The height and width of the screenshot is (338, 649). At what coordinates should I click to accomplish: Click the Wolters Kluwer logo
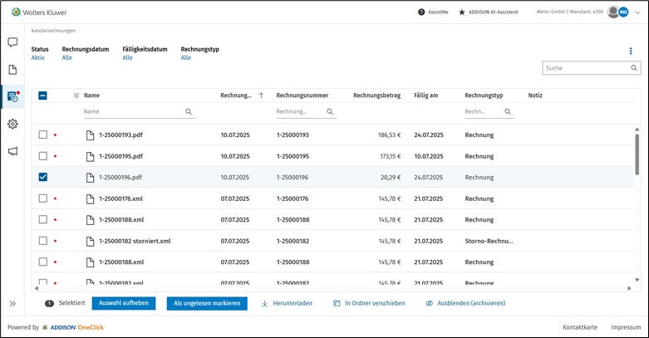[39, 12]
